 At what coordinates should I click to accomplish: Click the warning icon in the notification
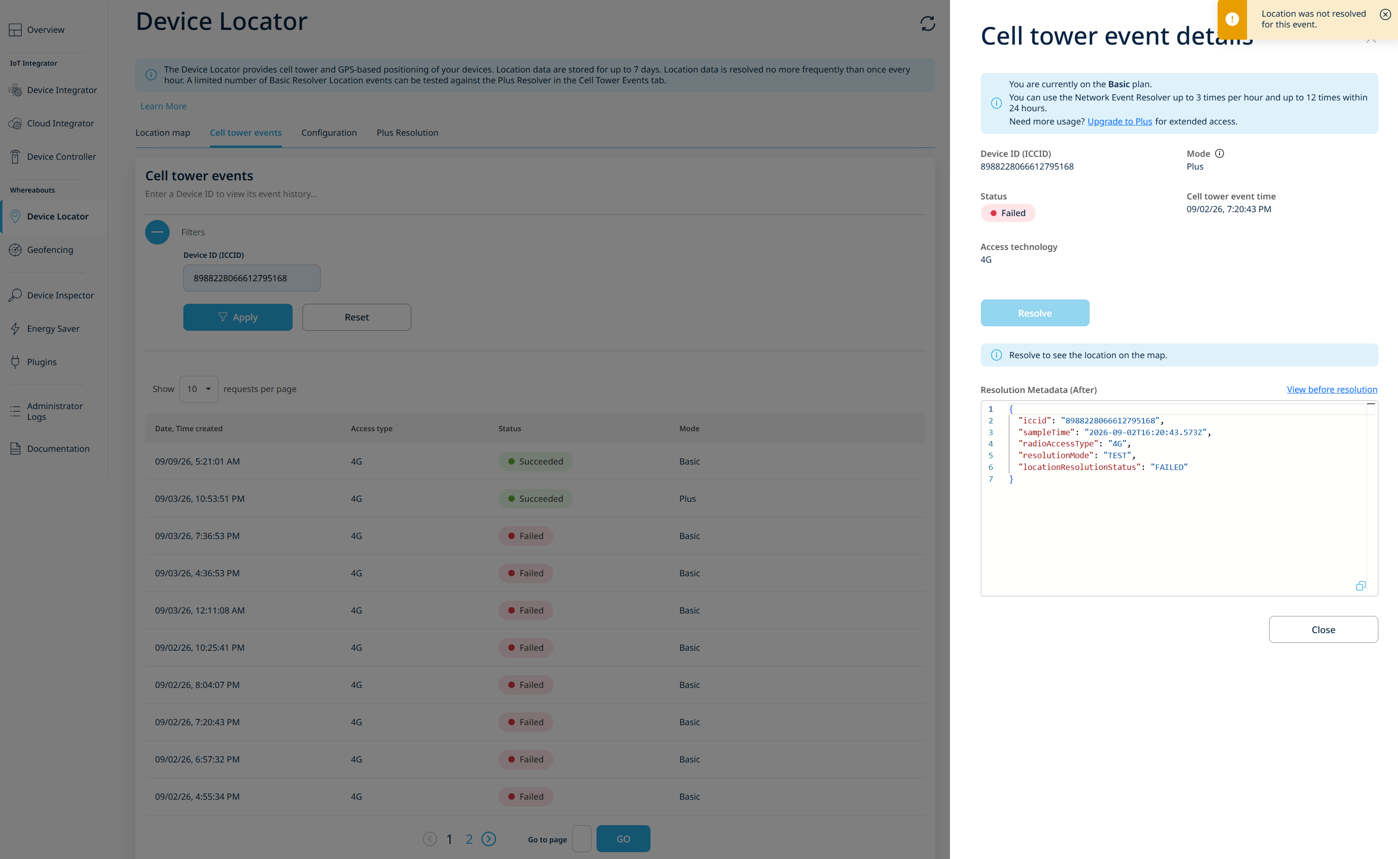pos(1232,19)
